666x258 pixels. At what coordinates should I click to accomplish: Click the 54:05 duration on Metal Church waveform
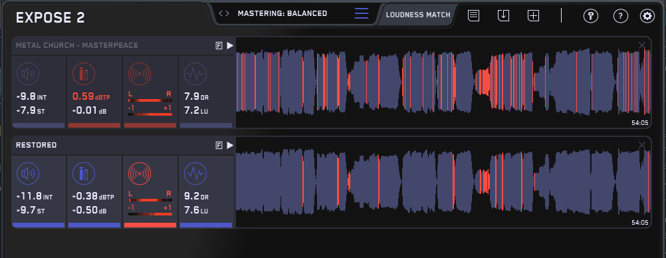(640, 123)
